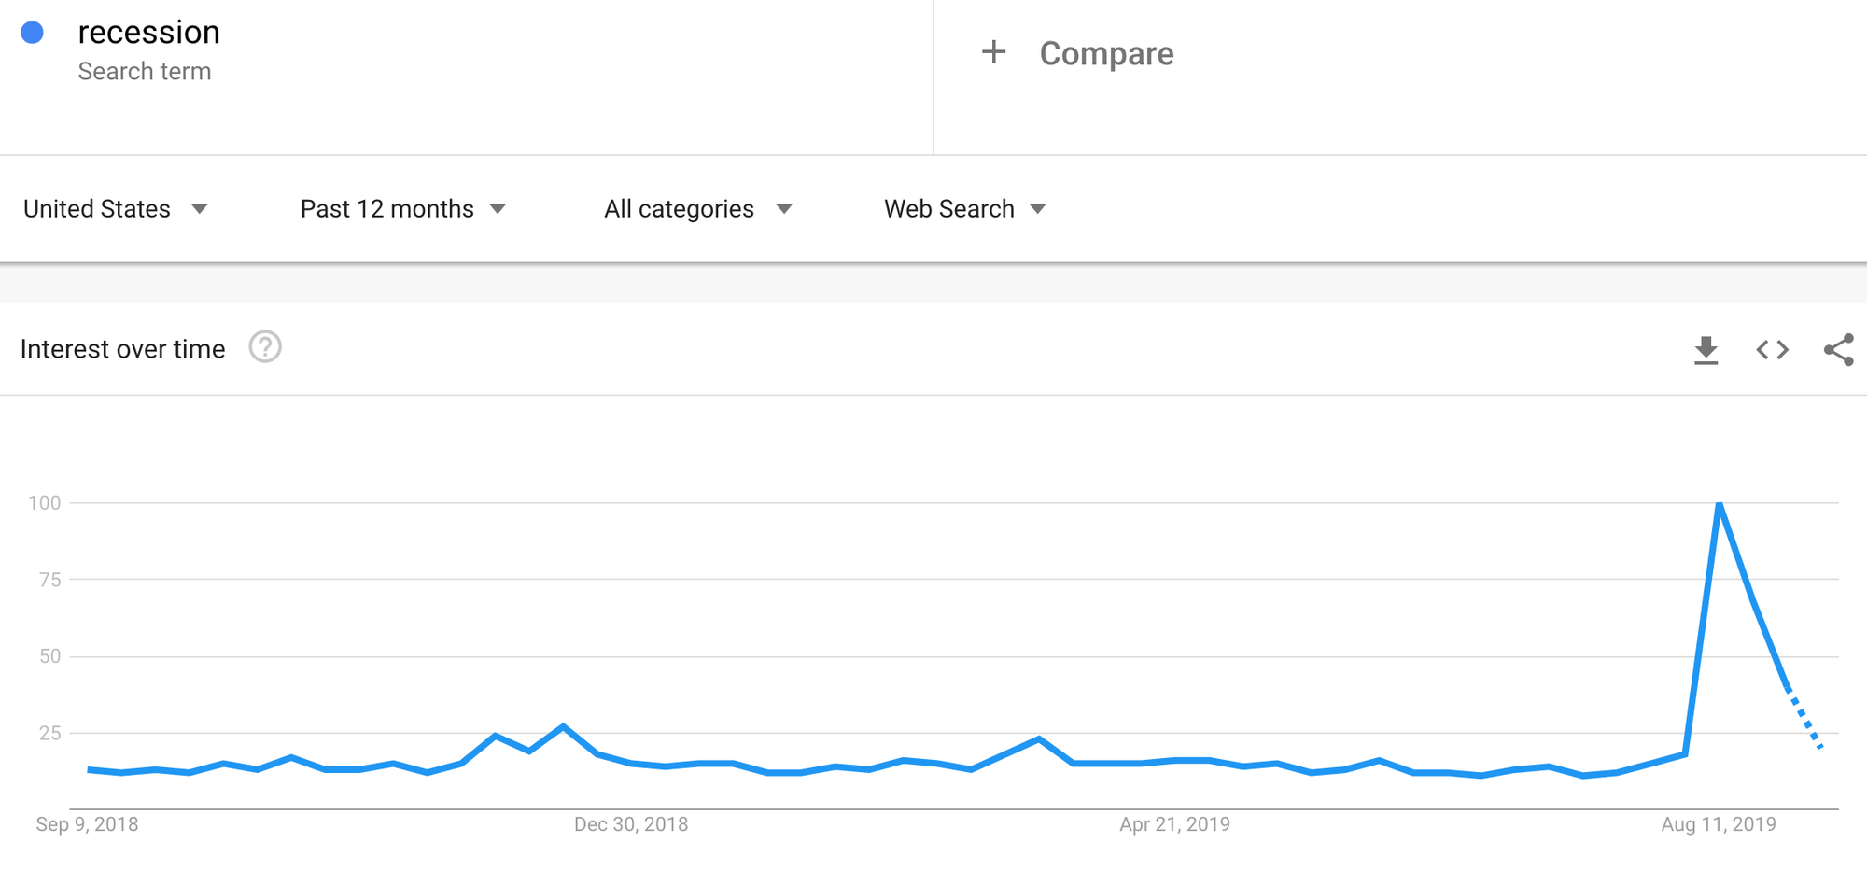Open the All categories dropdown
This screenshot has height=885, width=1867.
point(698,208)
